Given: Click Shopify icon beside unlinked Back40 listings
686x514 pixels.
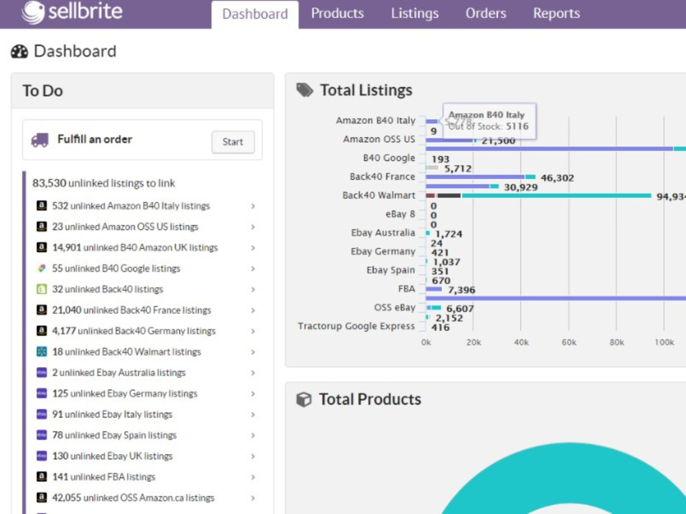Looking at the screenshot, I should coord(42,289).
